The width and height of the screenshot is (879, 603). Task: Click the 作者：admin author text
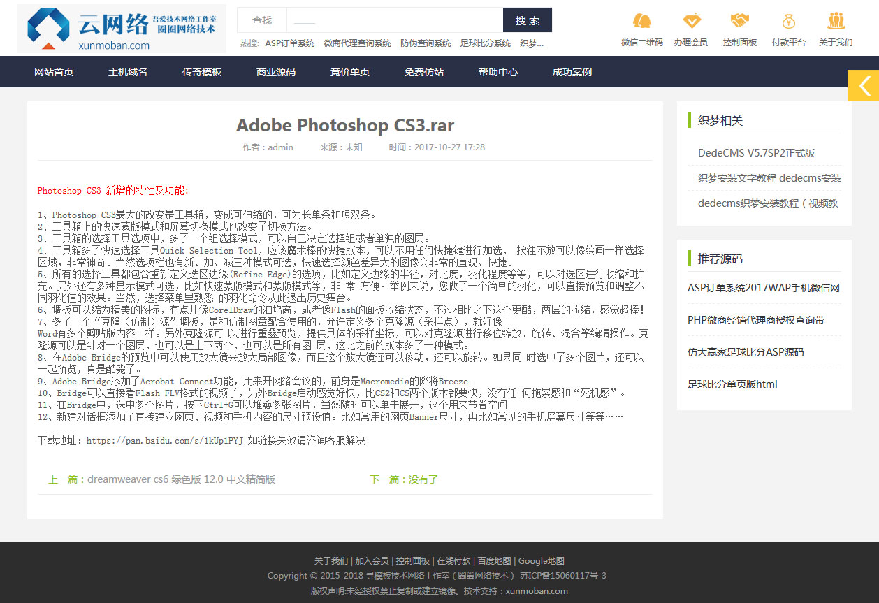coord(268,147)
